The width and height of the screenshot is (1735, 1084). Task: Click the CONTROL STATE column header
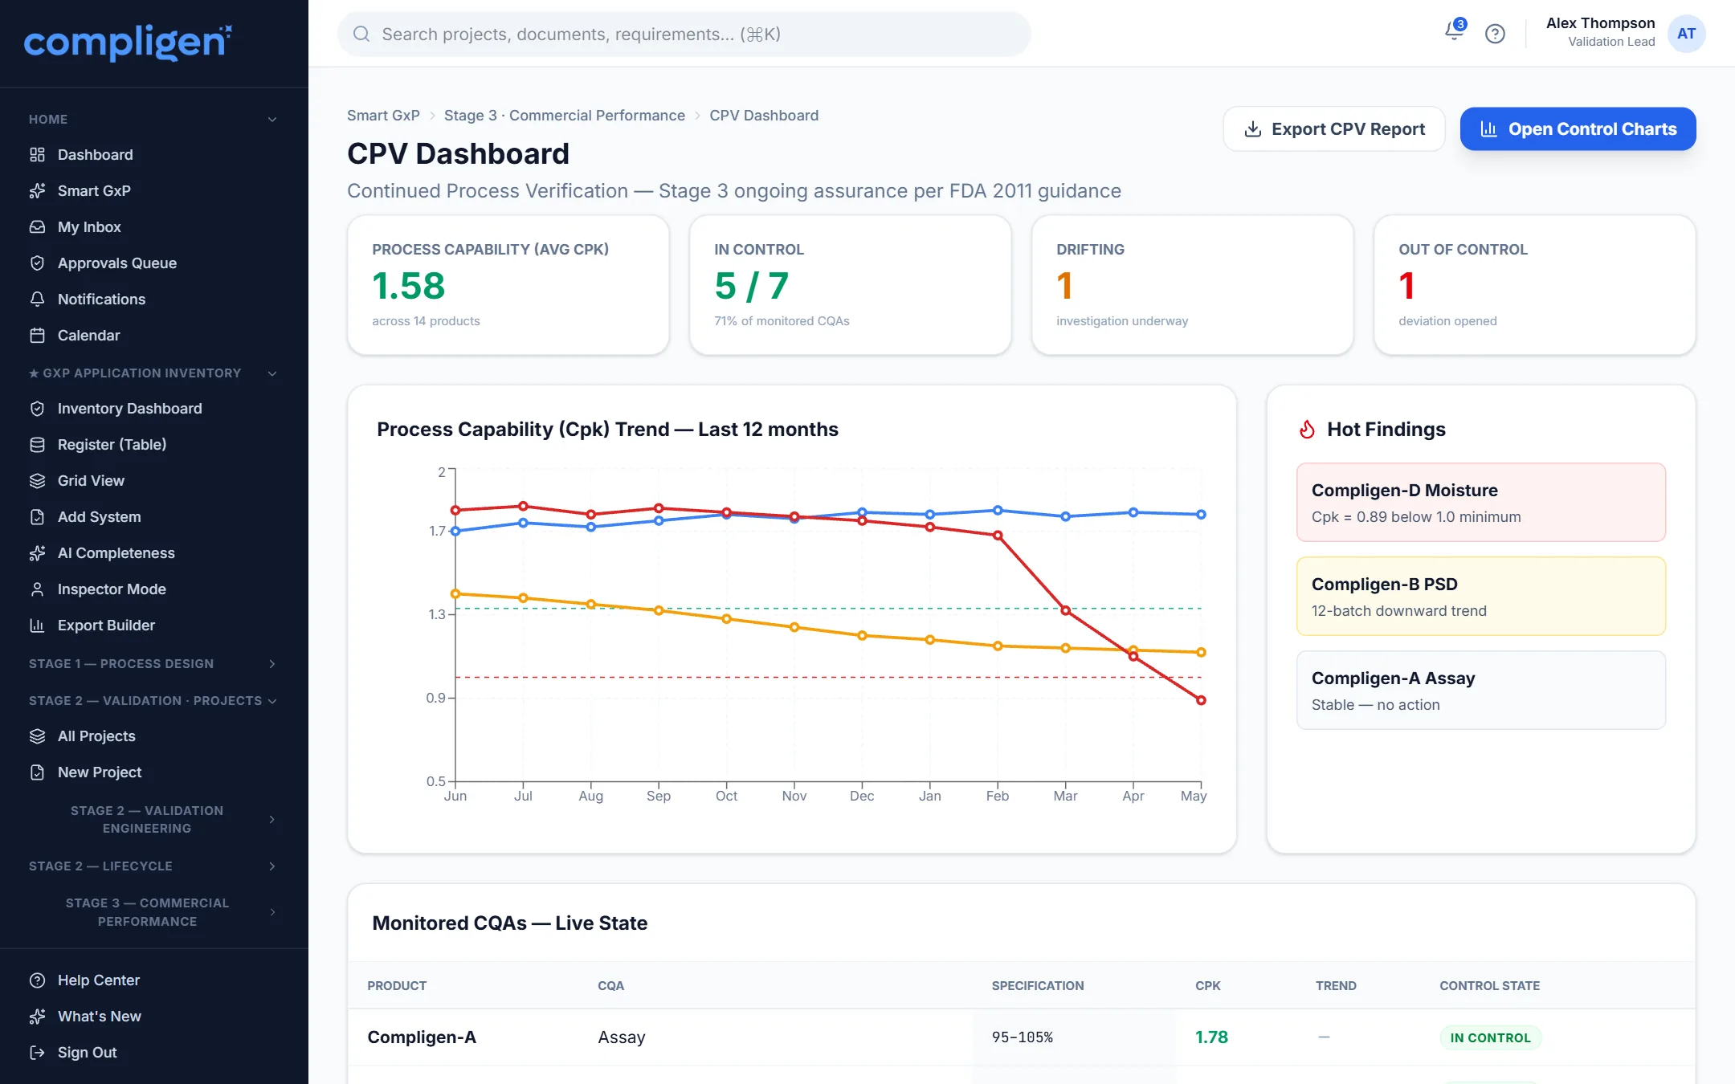tap(1489, 985)
